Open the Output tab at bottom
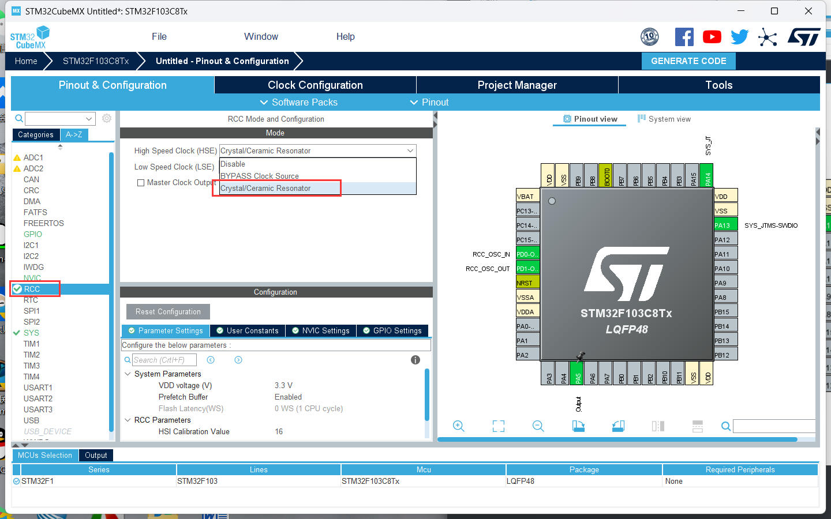Viewport: 831px width, 519px height. pos(96,455)
